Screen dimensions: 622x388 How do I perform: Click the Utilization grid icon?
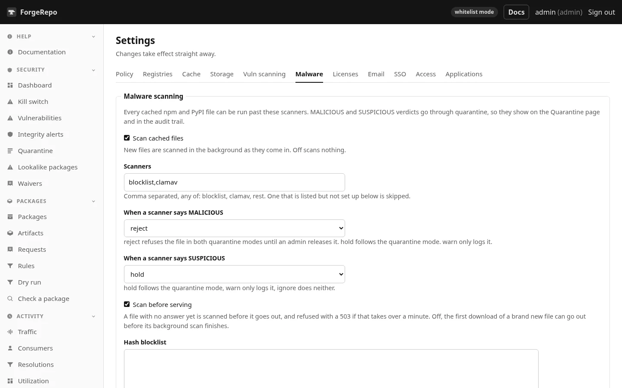(10, 381)
